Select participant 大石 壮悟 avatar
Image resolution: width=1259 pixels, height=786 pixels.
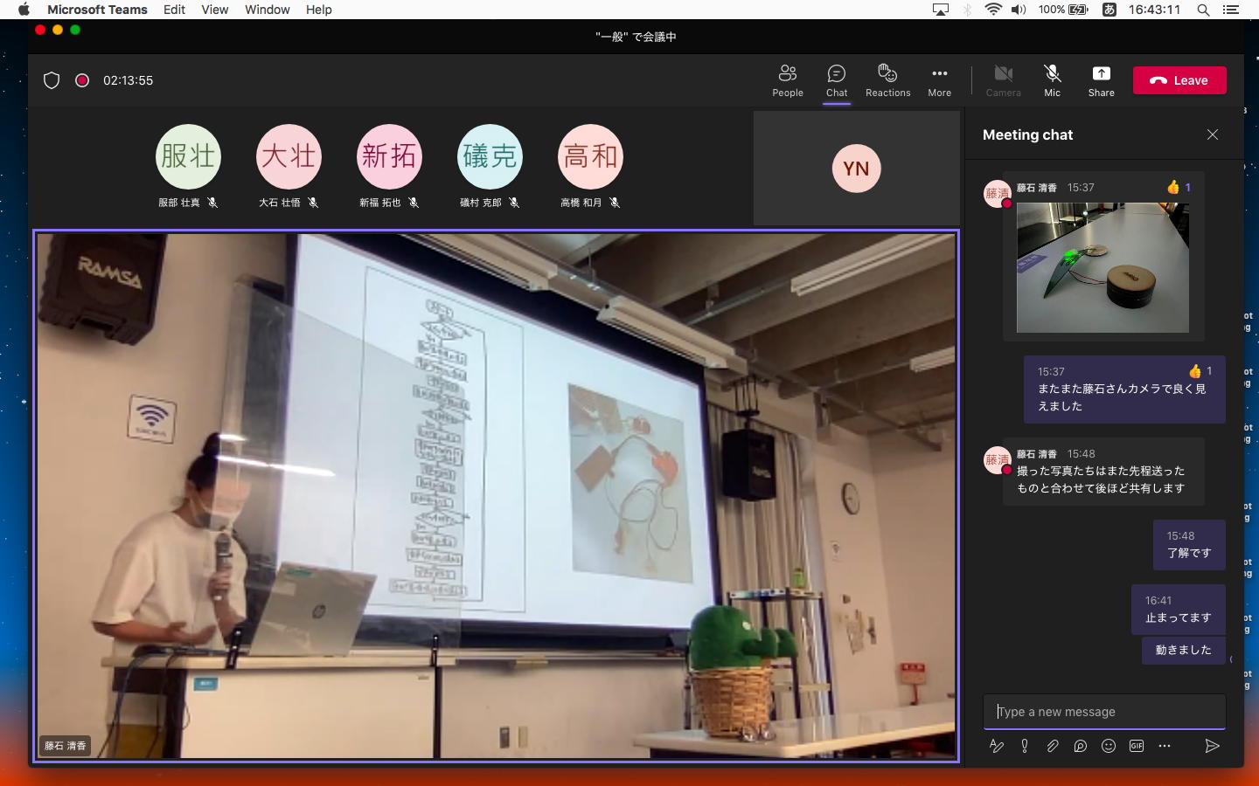point(289,156)
